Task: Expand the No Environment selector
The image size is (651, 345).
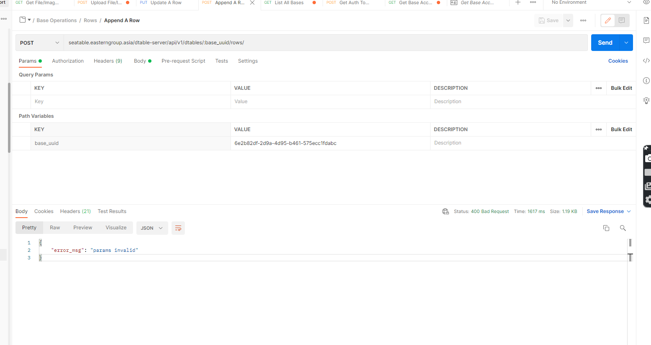Action: (590, 3)
